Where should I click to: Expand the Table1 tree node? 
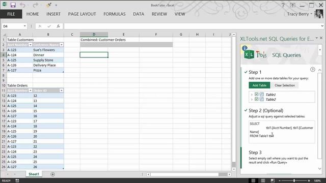point(252,95)
